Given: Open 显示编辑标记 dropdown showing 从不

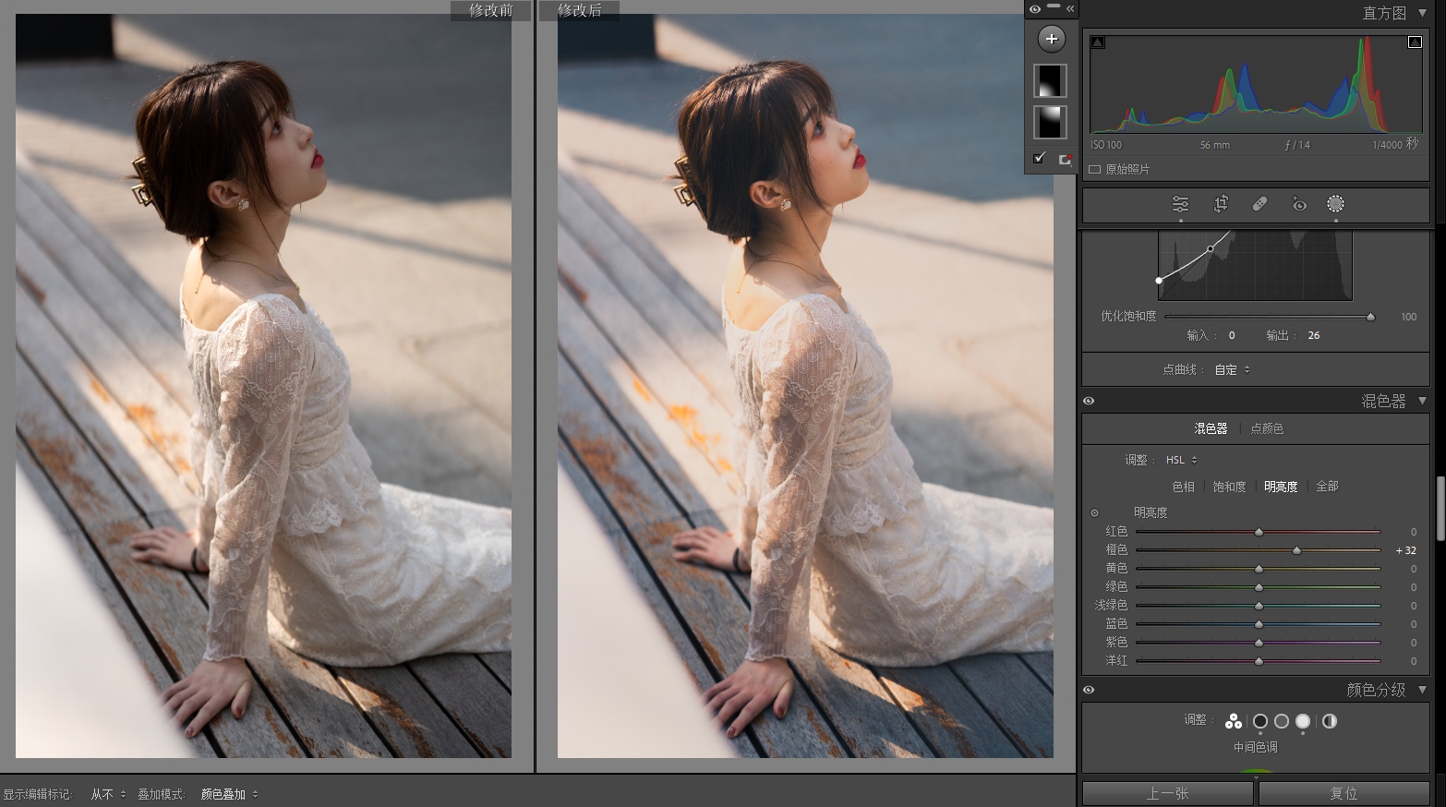Looking at the screenshot, I should pos(108,794).
